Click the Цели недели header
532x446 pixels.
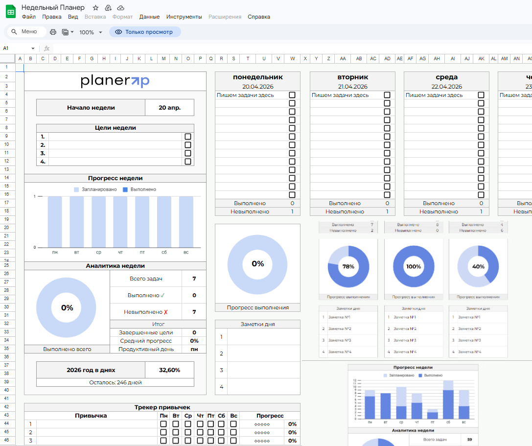coord(116,128)
